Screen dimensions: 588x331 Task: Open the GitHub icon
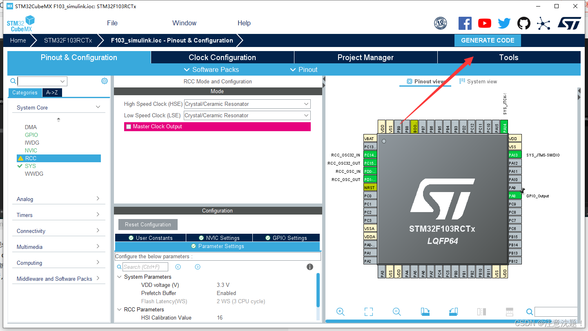coord(524,23)
